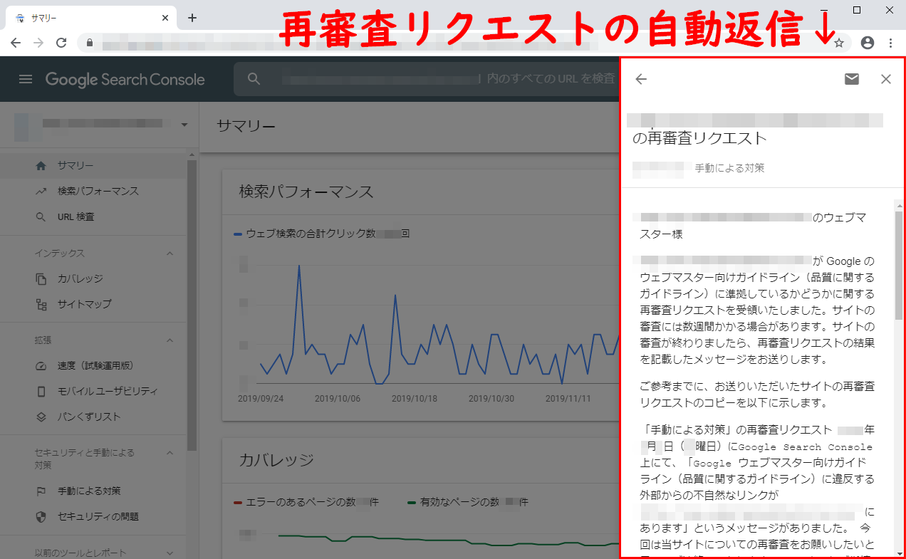Click the home icon next to サマリー

[41, 165]
